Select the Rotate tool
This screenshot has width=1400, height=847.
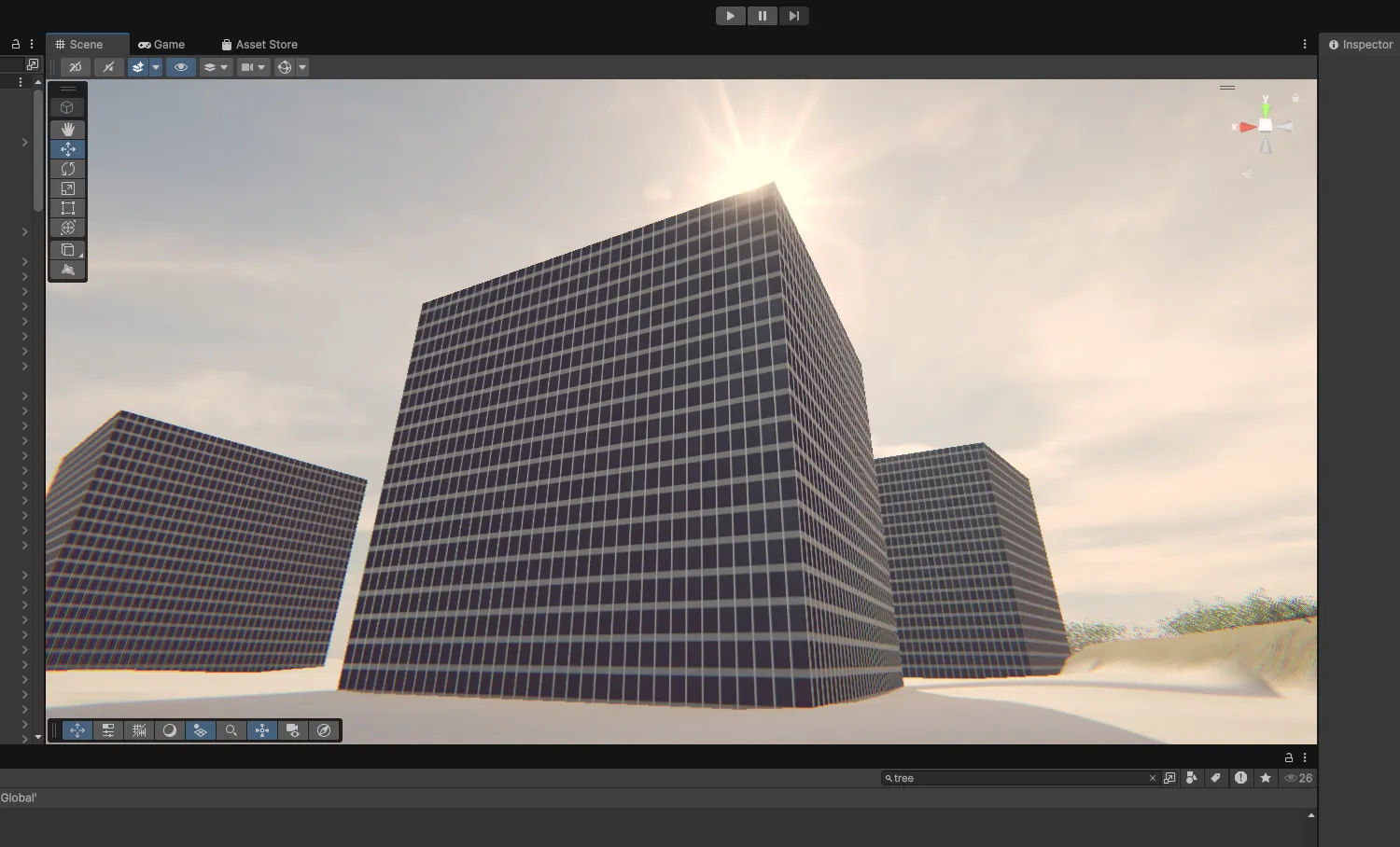tap(67, 169)
